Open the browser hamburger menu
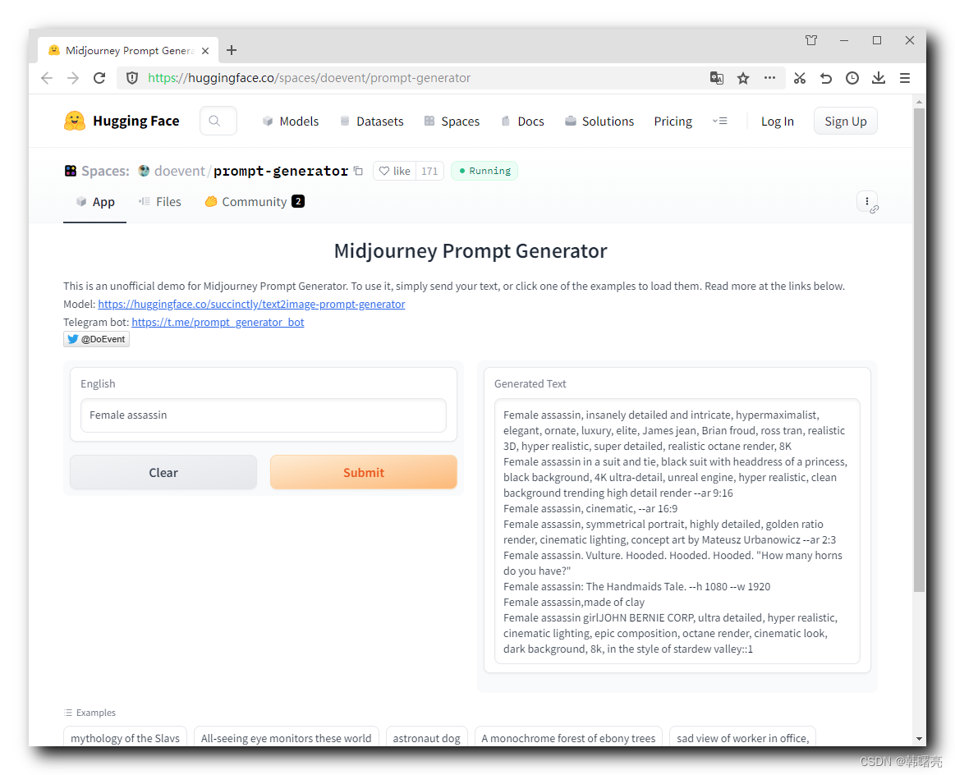The image size is (955, 775). pos(905,78)
